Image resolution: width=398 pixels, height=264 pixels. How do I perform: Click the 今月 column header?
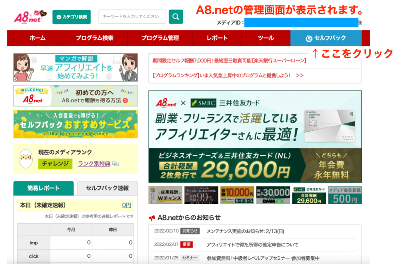tap(71, 229)
